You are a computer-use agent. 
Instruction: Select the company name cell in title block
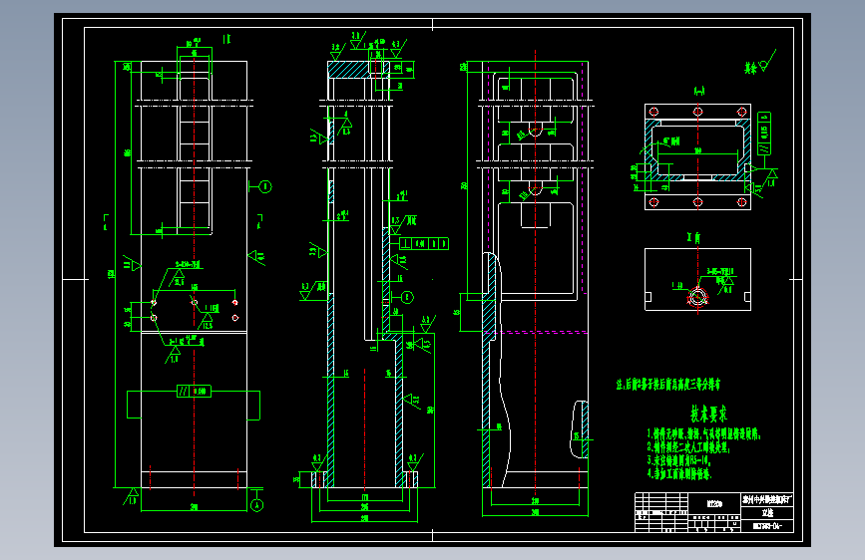coord(767,500)
